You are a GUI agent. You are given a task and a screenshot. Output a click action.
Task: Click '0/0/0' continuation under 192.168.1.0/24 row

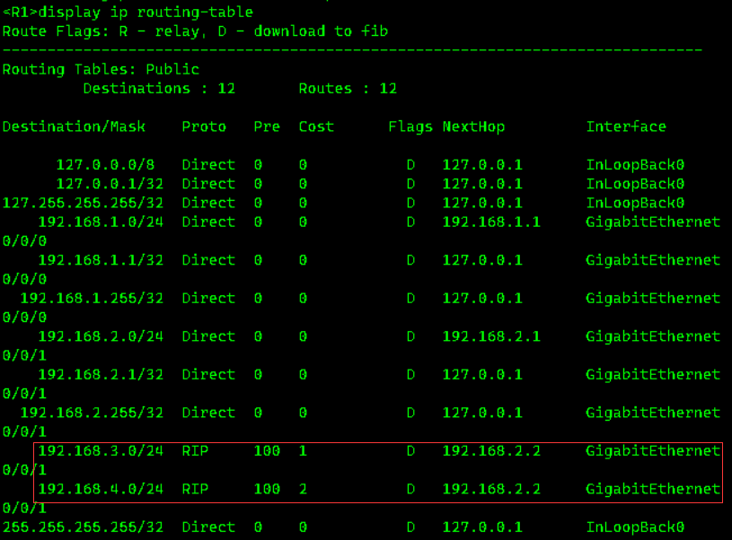pyautogui.click(x=25, y=241)
